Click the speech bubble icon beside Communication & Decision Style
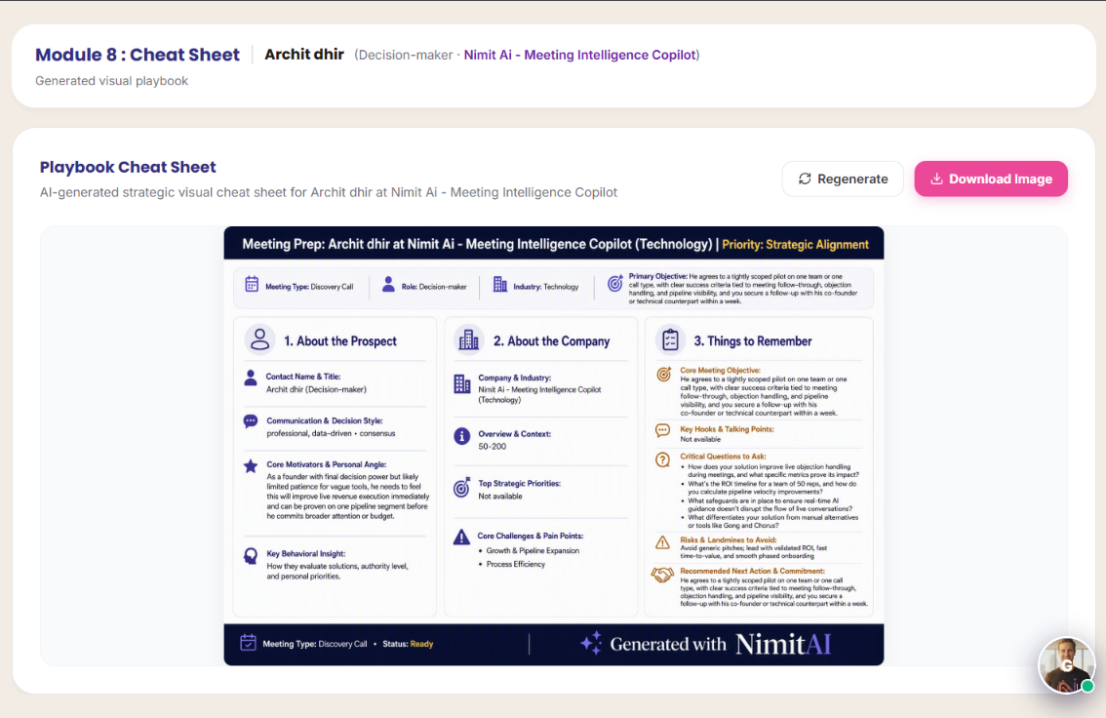Image resolution: width=1106 pixels, height=718 pixels. coord(251,421)
